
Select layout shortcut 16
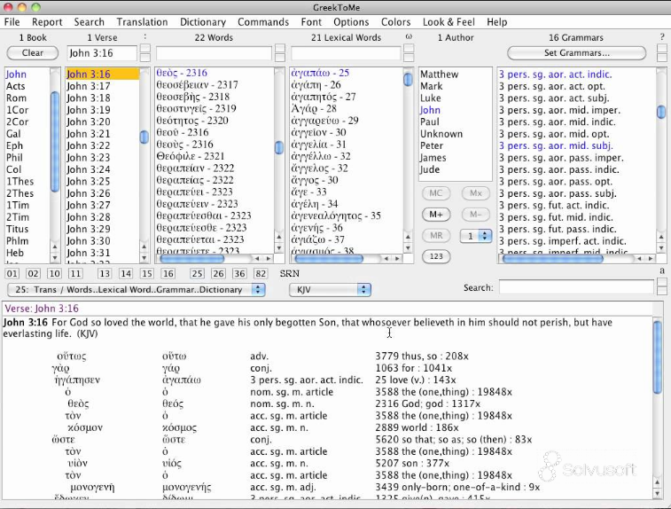coord(168,273)
